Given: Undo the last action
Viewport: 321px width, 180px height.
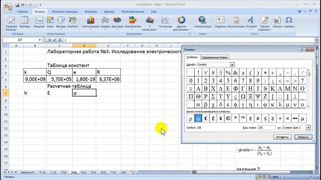Looking at the screenshot, I should click(23, 5).
